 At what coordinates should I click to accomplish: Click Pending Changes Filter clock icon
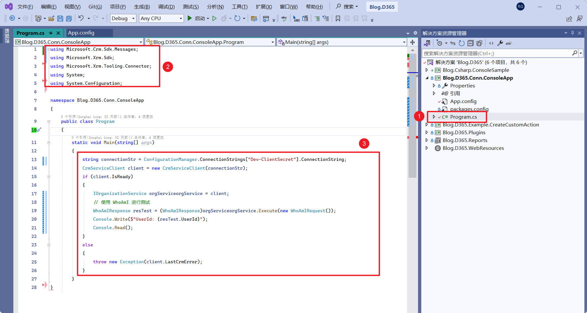(440, 43)
